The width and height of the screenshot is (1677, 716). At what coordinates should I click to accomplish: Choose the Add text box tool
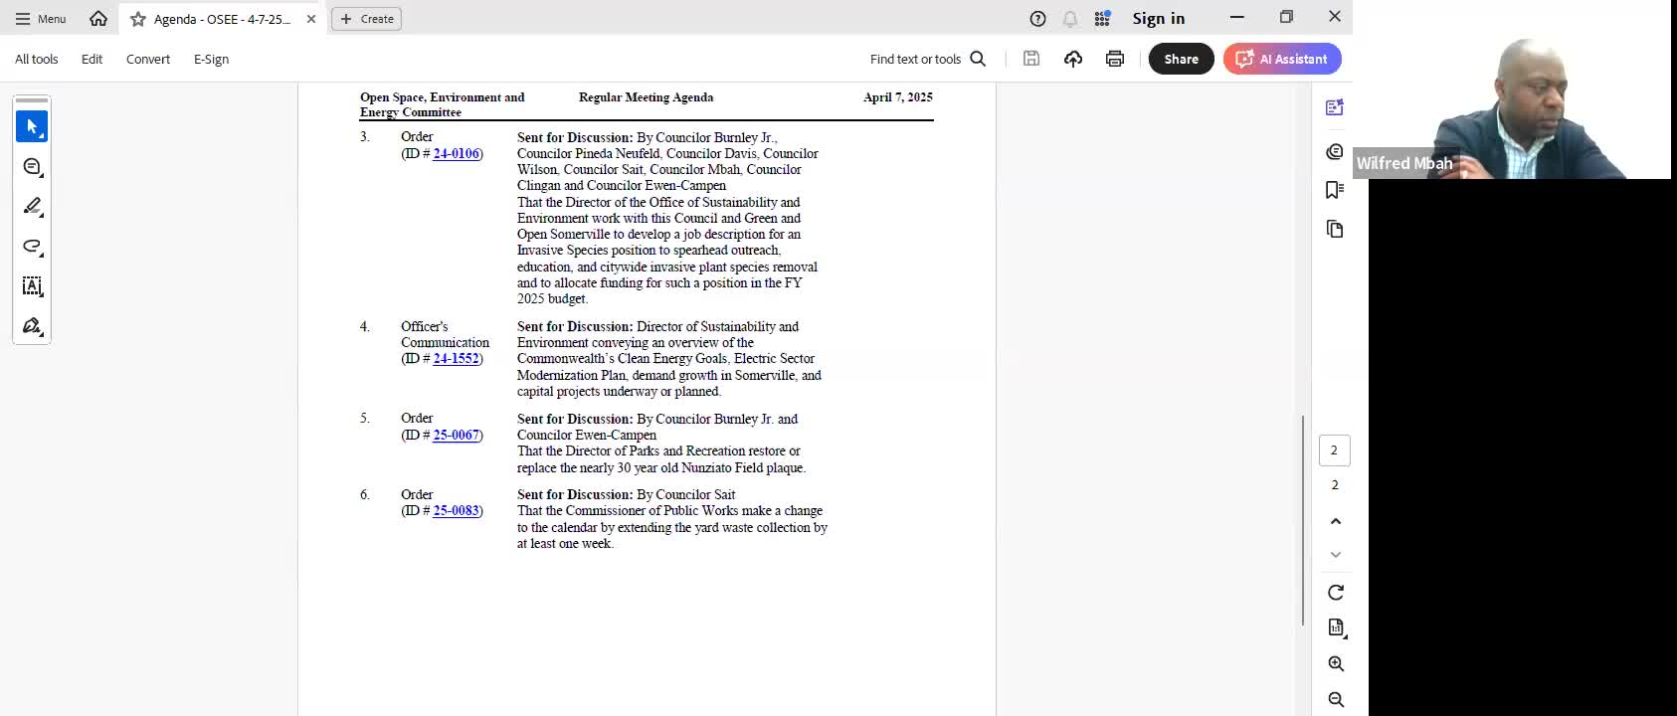32,285
